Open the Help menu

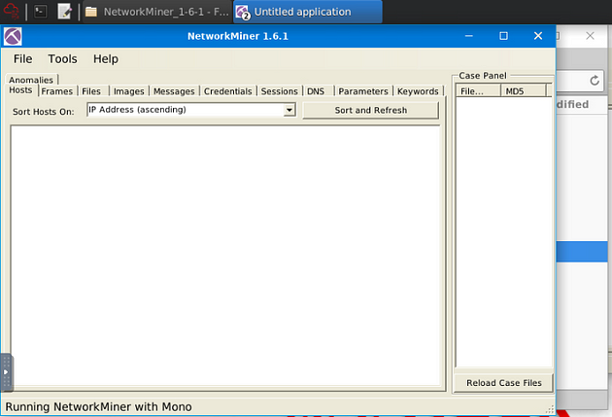(x=105, y=59)
